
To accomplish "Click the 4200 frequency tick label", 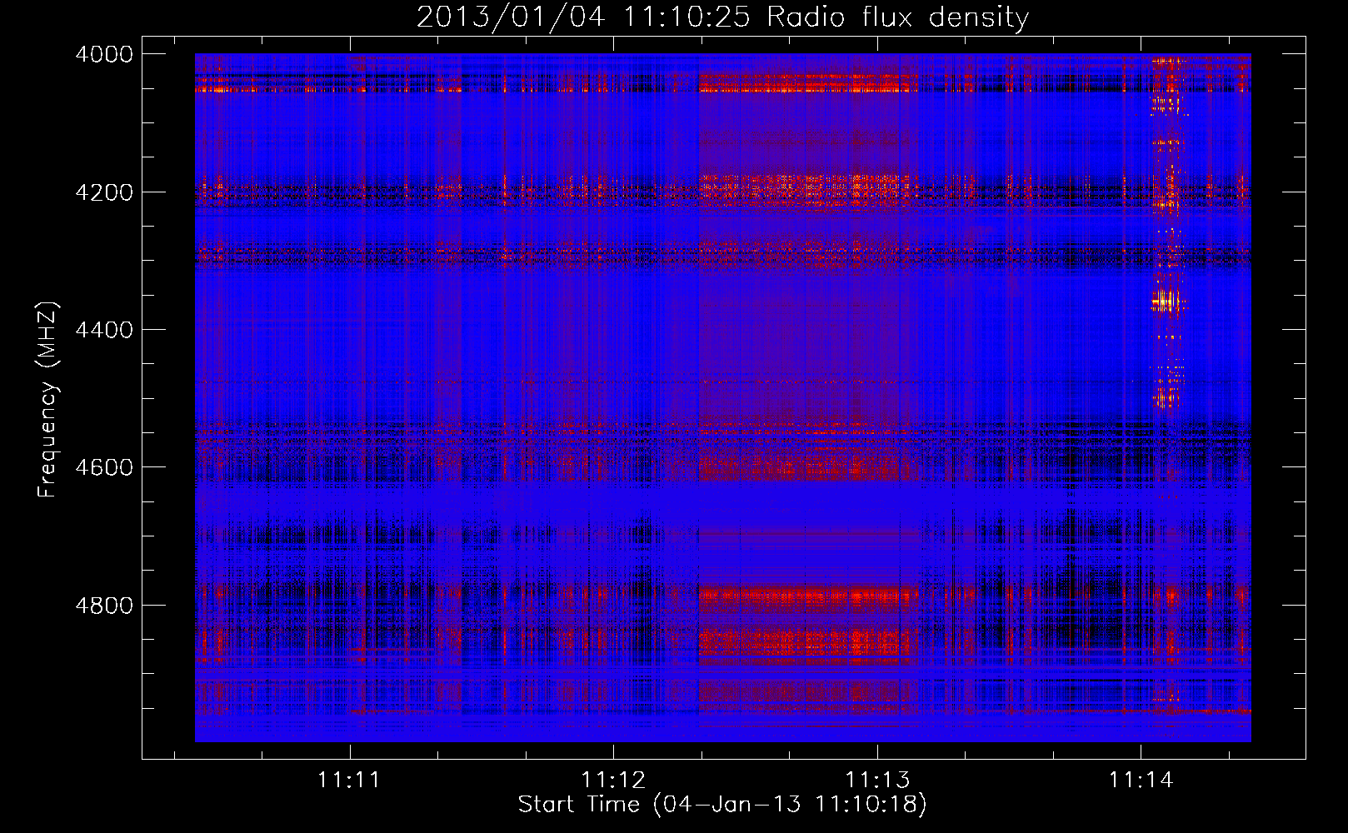I will tap(104, 192).
